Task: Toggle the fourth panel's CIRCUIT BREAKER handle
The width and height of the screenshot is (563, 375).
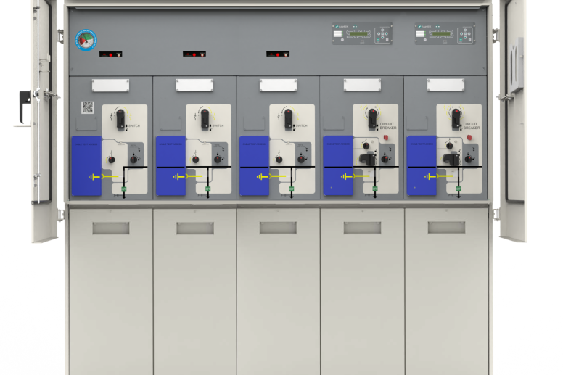Action: click(x=372, y=118)
